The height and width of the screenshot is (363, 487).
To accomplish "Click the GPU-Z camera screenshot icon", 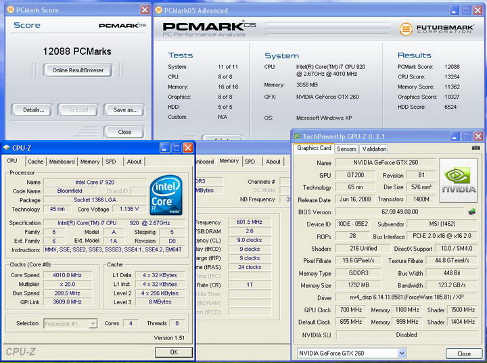I will click(x=476, y=148).
